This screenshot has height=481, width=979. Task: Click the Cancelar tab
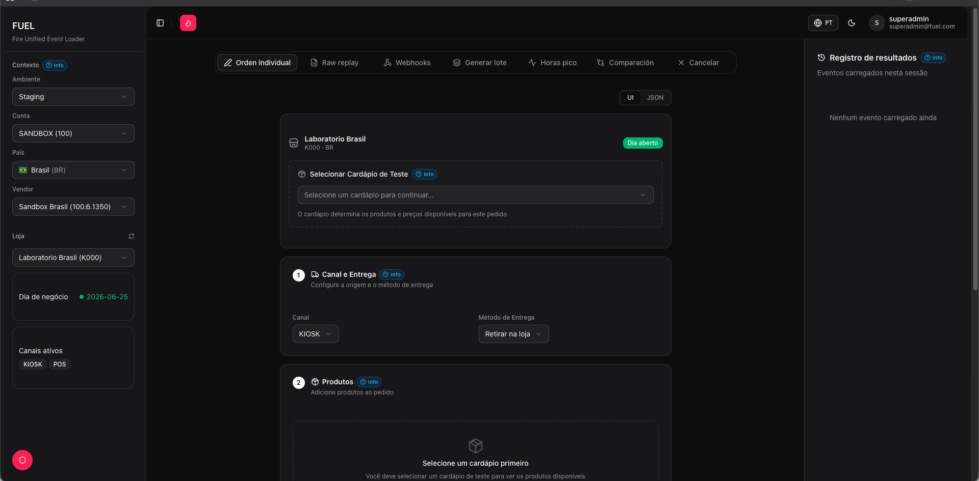(699, 63)
